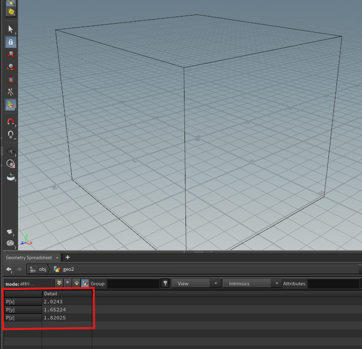
Task: Choose the Move tool
Action: [x=11, y=55]
